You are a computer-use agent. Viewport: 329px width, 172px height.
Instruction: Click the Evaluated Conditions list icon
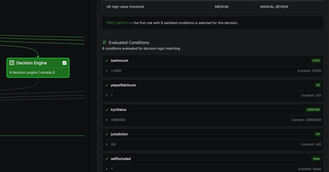point(104,43)
